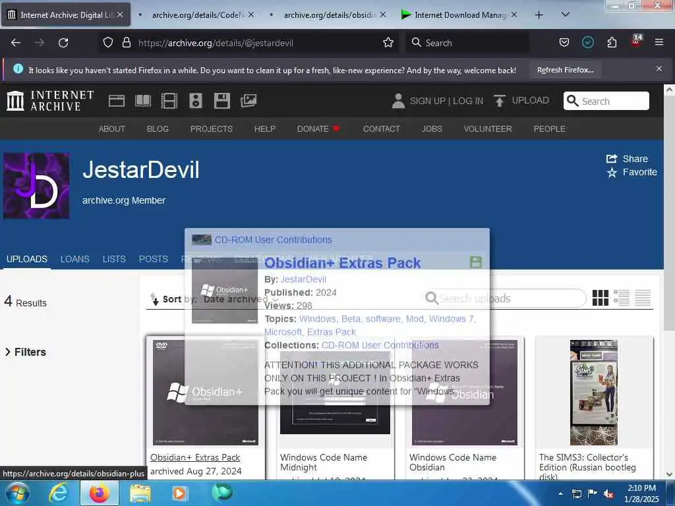This screenshot has width=675, height=506.
Task: Switch to the Internet Download Manager browser tab
Action: (x=459, y=15)
